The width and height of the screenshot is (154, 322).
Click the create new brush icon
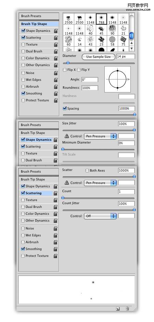coord(117,308)
